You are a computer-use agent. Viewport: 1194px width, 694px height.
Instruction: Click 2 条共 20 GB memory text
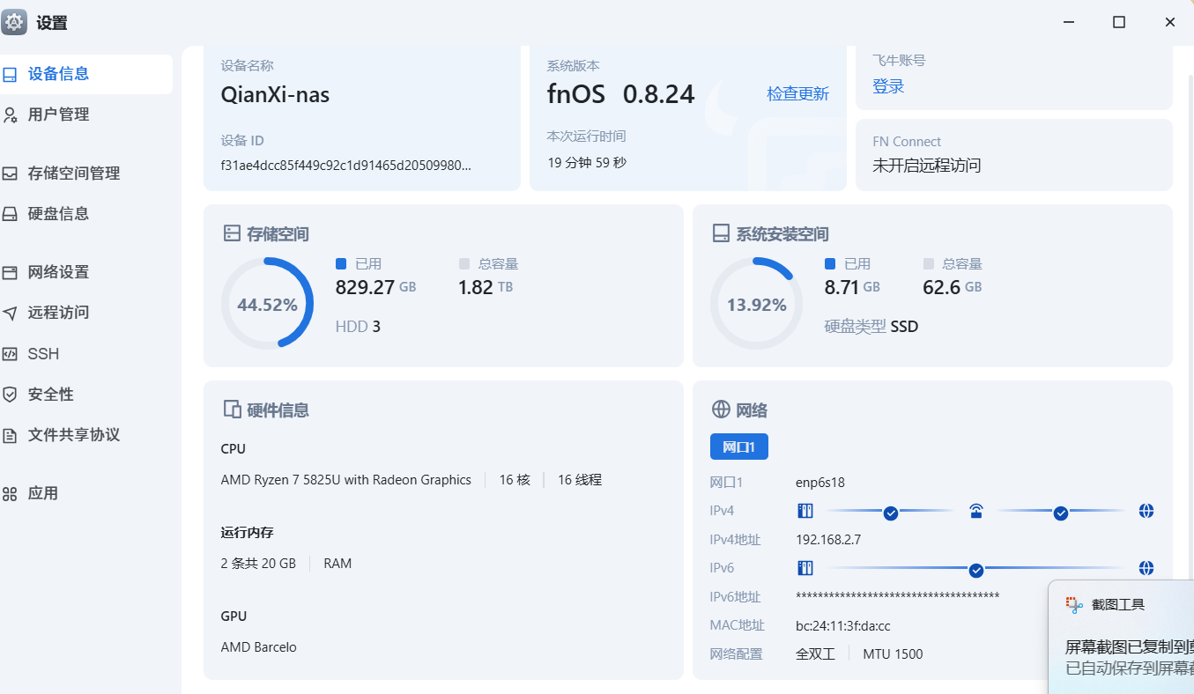(x=258, y=564)
